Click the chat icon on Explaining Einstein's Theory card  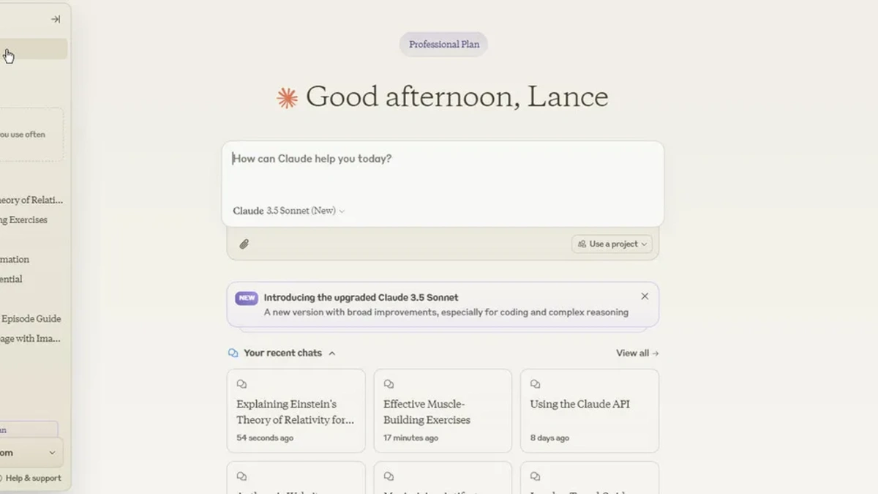click(x=241, y=383)
